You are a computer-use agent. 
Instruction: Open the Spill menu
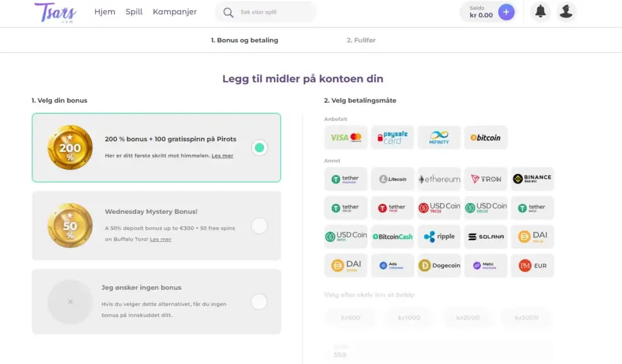[x=134, y=12]
